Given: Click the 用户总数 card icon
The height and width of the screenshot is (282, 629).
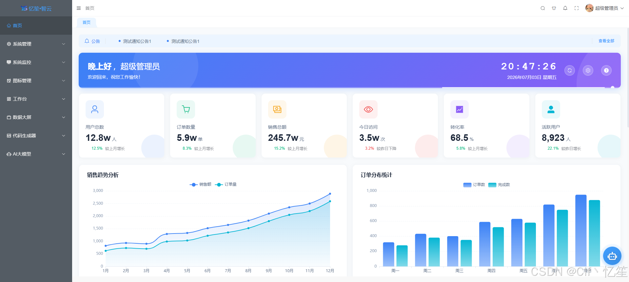Looking at the screenshot, I should (95, 109).
